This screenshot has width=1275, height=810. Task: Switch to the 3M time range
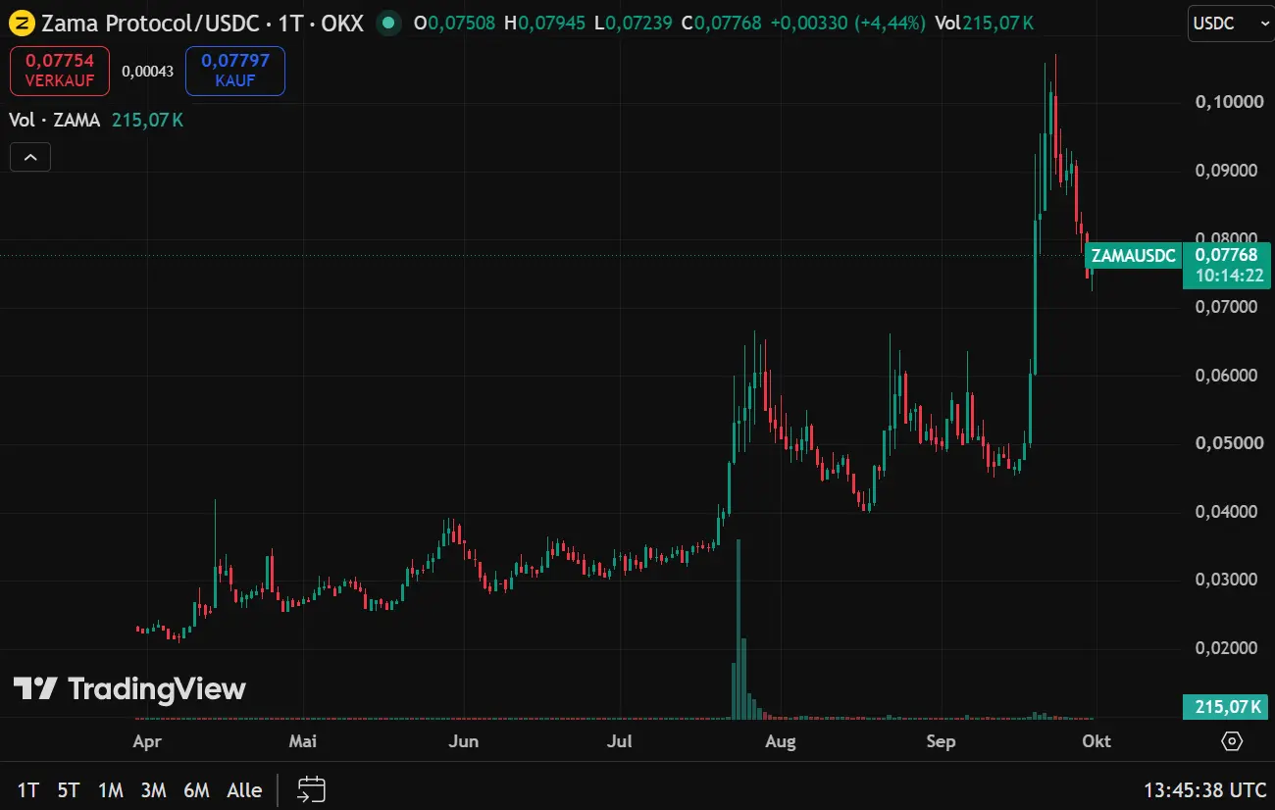coord(153,789)
